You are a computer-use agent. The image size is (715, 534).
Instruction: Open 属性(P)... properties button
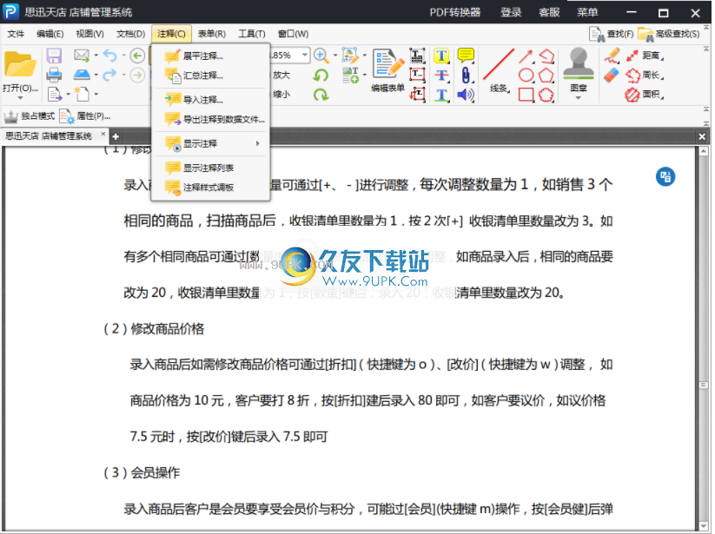tap(85, 116)
